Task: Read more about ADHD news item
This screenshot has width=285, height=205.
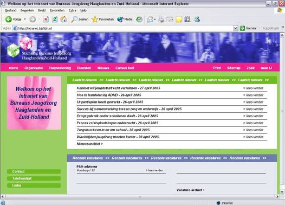Action: pyautogui.click(x=253, y=95)
